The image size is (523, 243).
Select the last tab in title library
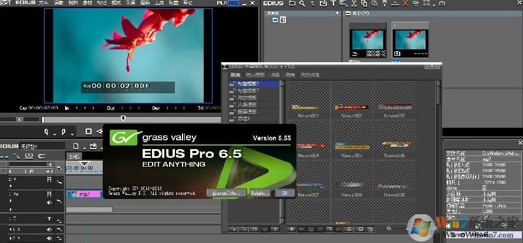[310, 75]
